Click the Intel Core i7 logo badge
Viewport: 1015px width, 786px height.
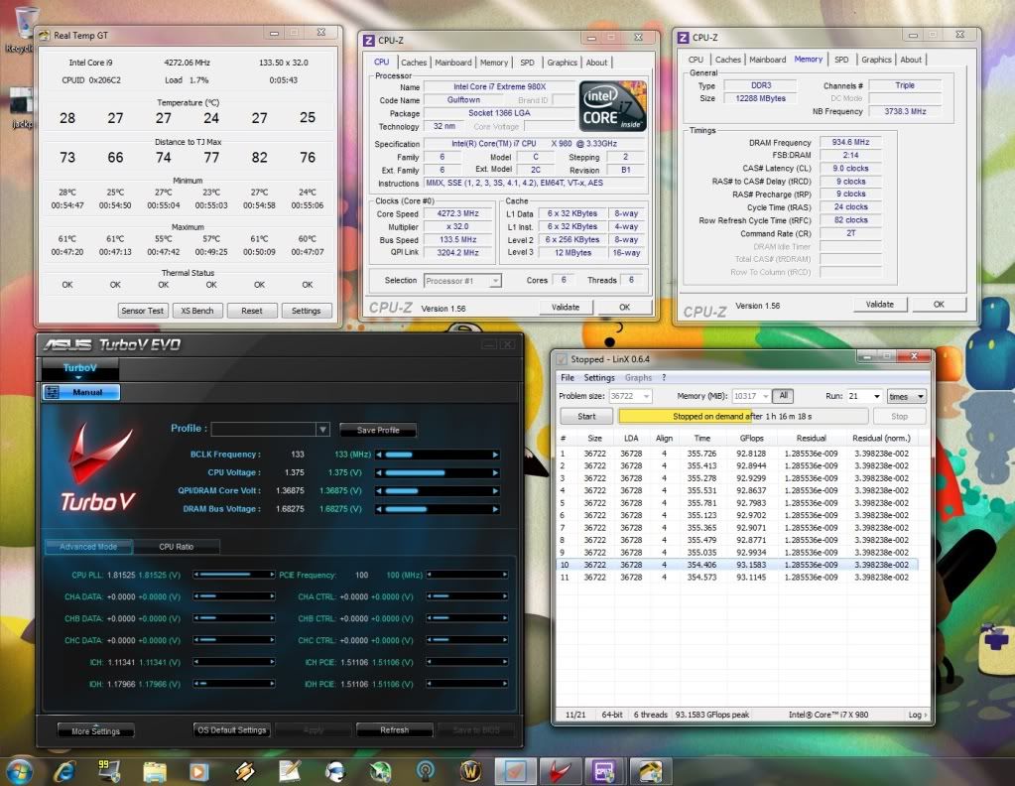click(x=612, y=106)
